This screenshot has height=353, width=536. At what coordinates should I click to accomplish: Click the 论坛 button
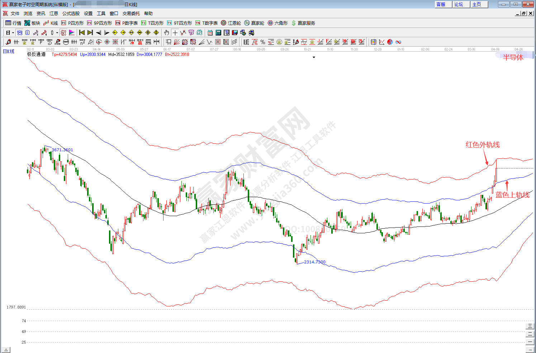pyautogui.click(x=459, y=4)
